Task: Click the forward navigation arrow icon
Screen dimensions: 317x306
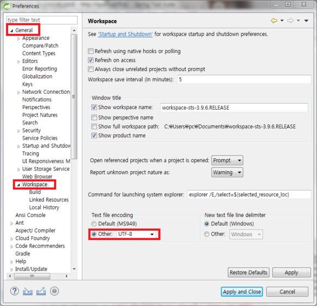Action: tap(291, 21)
